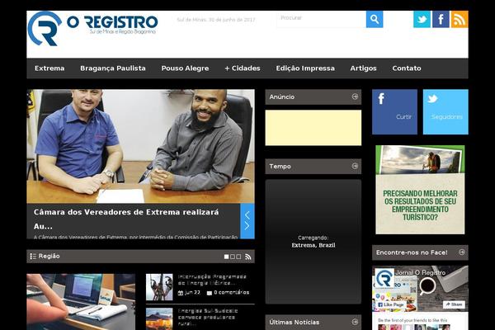Click the Região list icon
The width and height of the screenshot is (495, 330).
pyautogui.click(x=33, y=257)
